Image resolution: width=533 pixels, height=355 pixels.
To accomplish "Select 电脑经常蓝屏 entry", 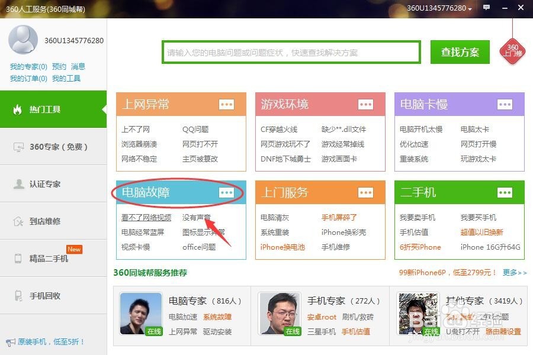I will [143, 233].
